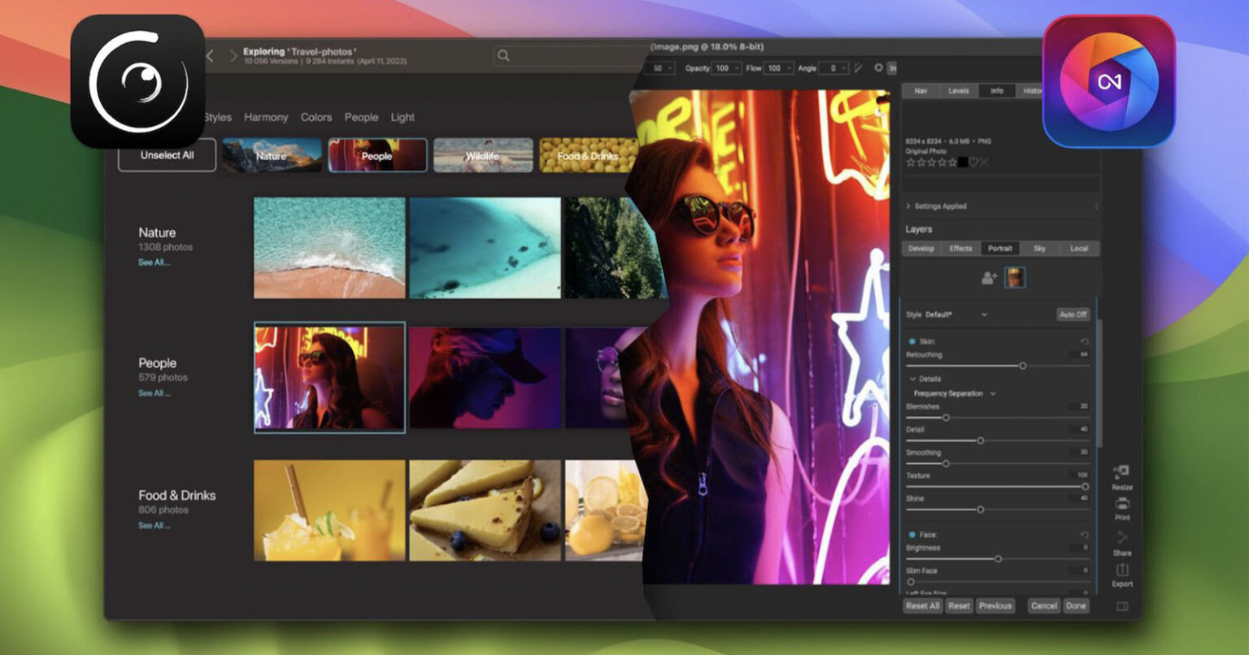Click the black color label square
Screen dimensions: 1249x655
click(x=963, y=163)
